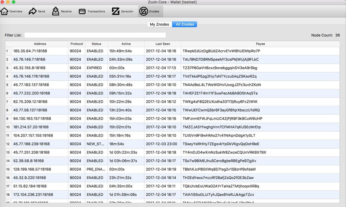Click payee TY4mDJD4wXmNzSukW8ZwzeCQUnVRKBX79X
Screen dimensions: 346x207
tap(224, 152)
